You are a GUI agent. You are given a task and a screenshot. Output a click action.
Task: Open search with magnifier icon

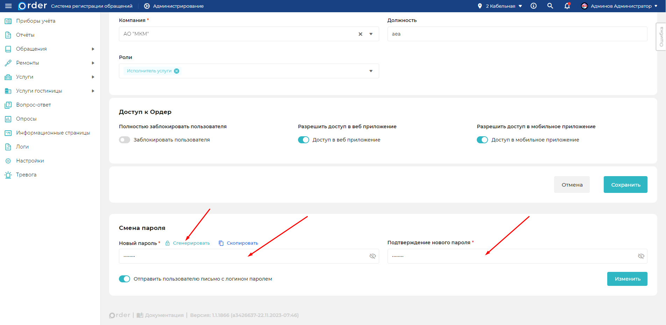pos(550,6)
